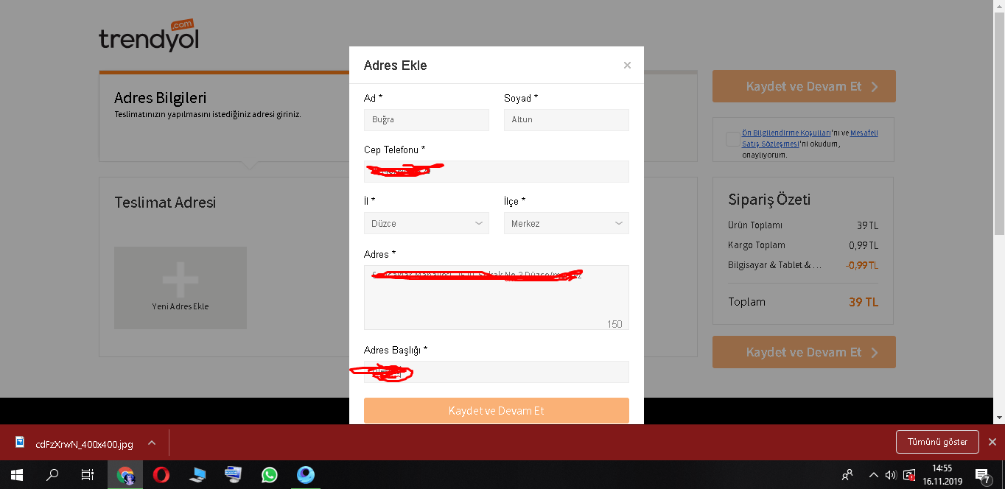Click Tümünü göster button

point(937,442)
